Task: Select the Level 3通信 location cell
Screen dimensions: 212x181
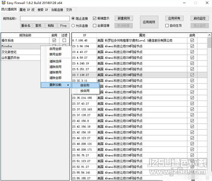Action: (142, 41)
